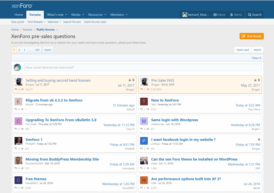Open Search forums link
Screen dimensions: 274x193
click(x=72, y=22)
